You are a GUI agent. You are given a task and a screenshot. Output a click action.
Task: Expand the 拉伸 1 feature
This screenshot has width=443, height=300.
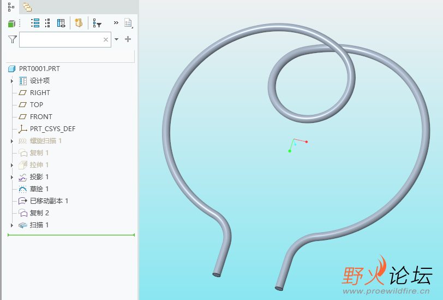coord(12,165)
